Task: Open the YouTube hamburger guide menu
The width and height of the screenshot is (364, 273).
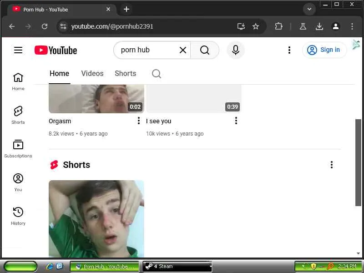Action: (x=18, y=50)
